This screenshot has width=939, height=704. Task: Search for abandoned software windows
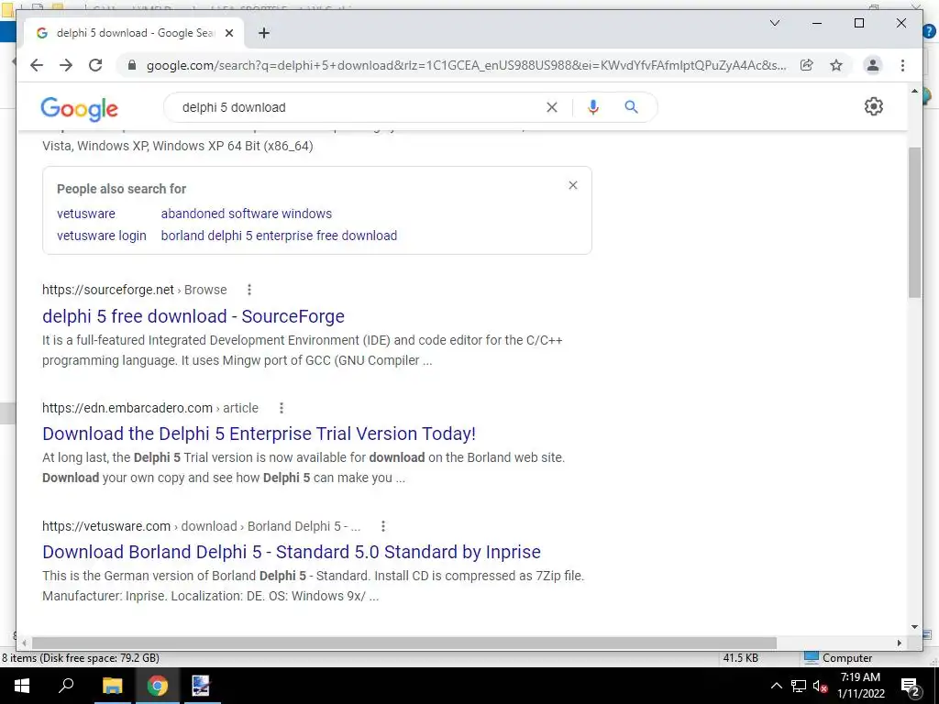point(246,214)
